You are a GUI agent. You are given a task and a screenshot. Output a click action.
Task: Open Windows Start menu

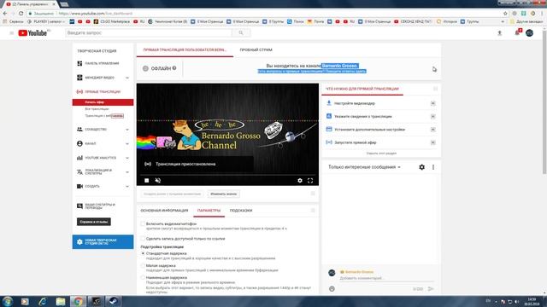click(7, 301)
